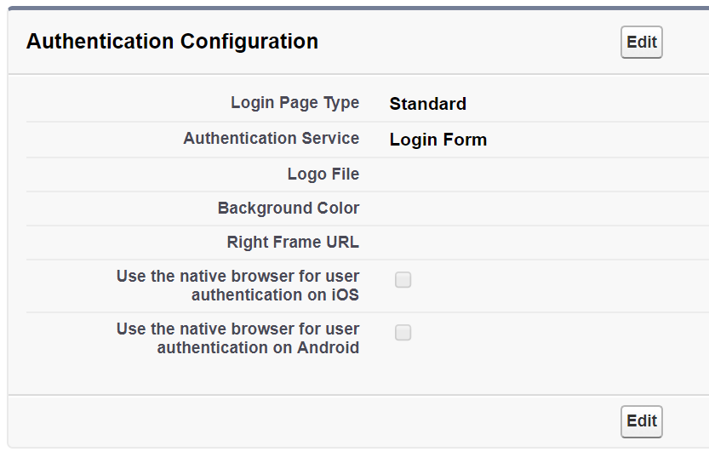This screenshot has height=469, width=709.
Task: Click the header area right of the title
Action: tap(468, 42)
